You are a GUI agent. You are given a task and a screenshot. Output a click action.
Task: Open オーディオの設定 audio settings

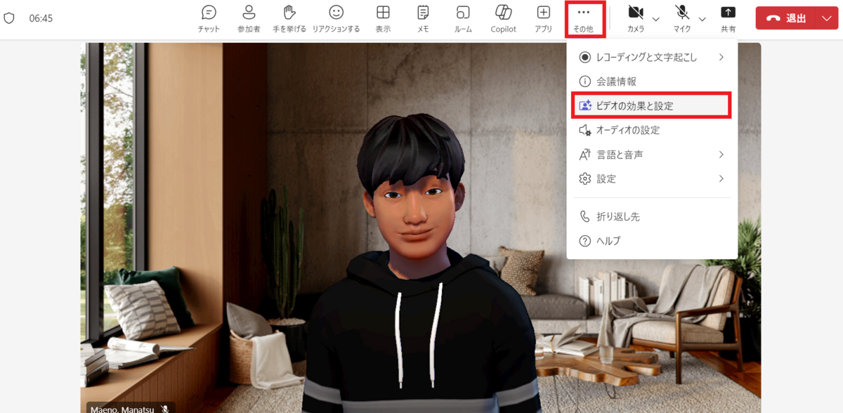(x=652, y=130)
